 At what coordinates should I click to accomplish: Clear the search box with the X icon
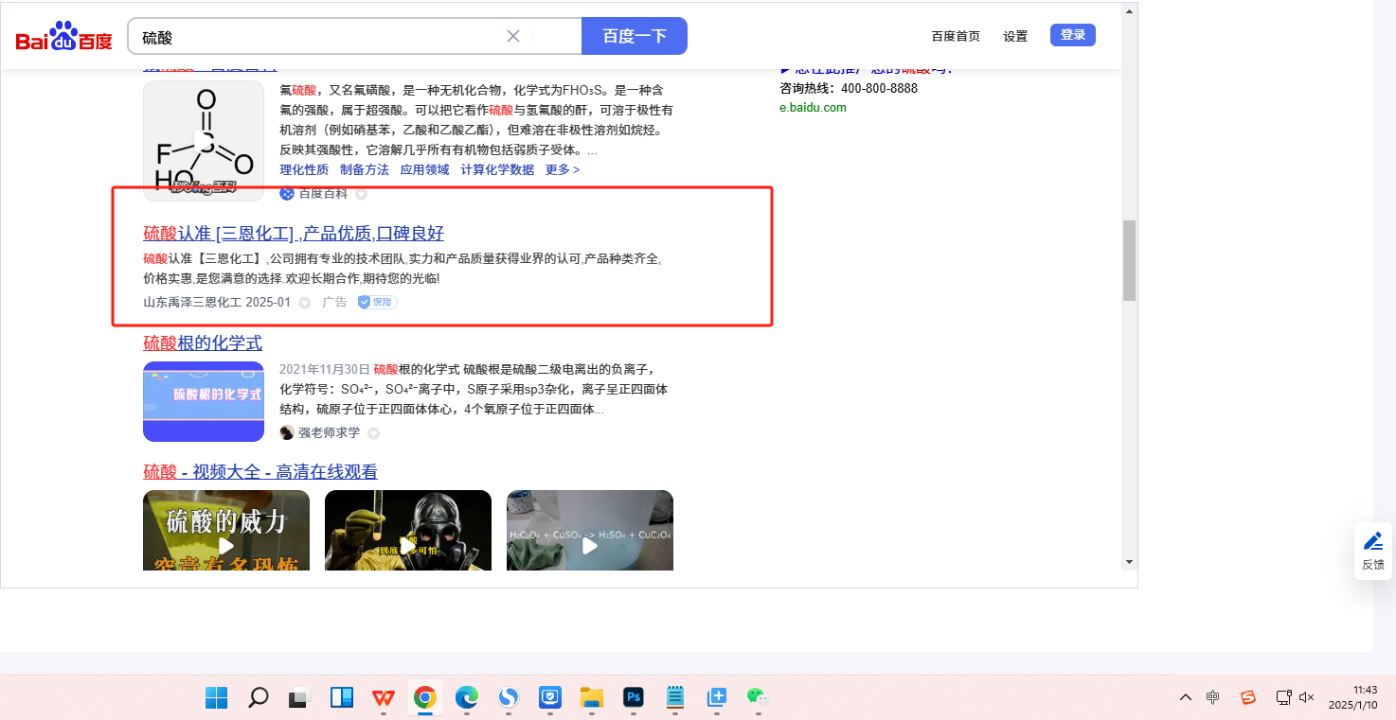[513, 36]
